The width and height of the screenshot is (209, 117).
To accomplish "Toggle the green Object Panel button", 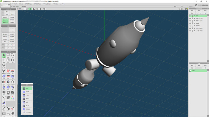I will point(5,20).
